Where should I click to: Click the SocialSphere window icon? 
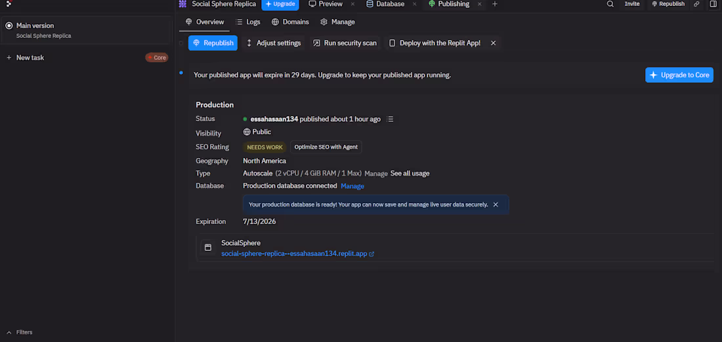tap(207, 247)
